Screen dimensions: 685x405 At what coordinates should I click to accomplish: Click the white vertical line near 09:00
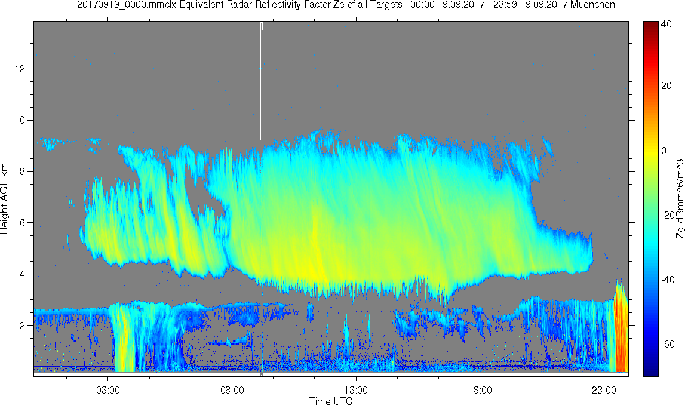[x=260, y=81]
